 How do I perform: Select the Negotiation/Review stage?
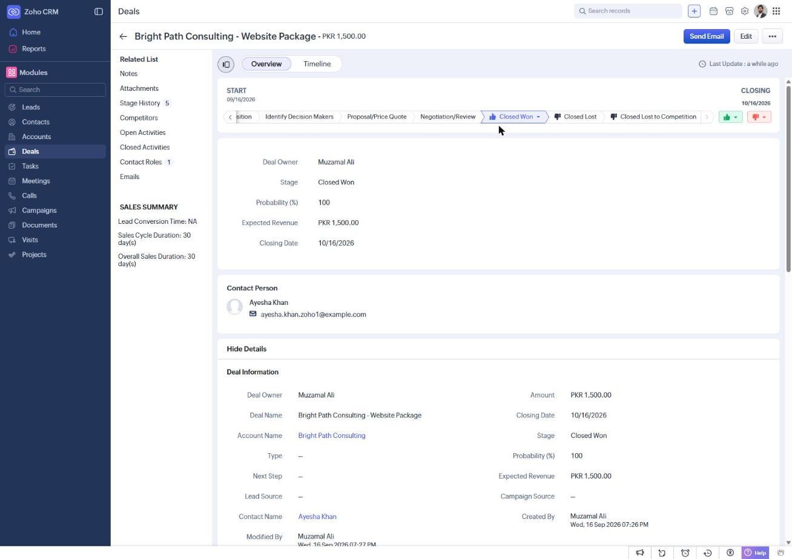447,117
